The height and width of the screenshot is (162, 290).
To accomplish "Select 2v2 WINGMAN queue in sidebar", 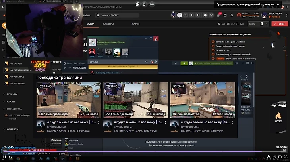I will point(16,77).
